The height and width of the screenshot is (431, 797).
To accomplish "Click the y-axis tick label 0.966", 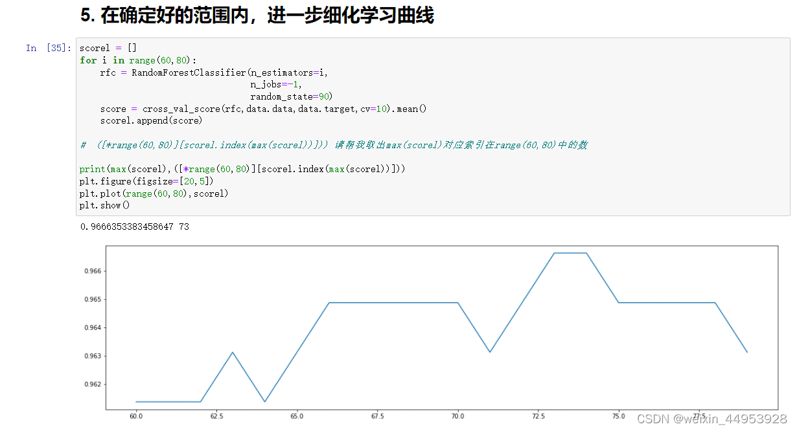I will click(94, 271).
